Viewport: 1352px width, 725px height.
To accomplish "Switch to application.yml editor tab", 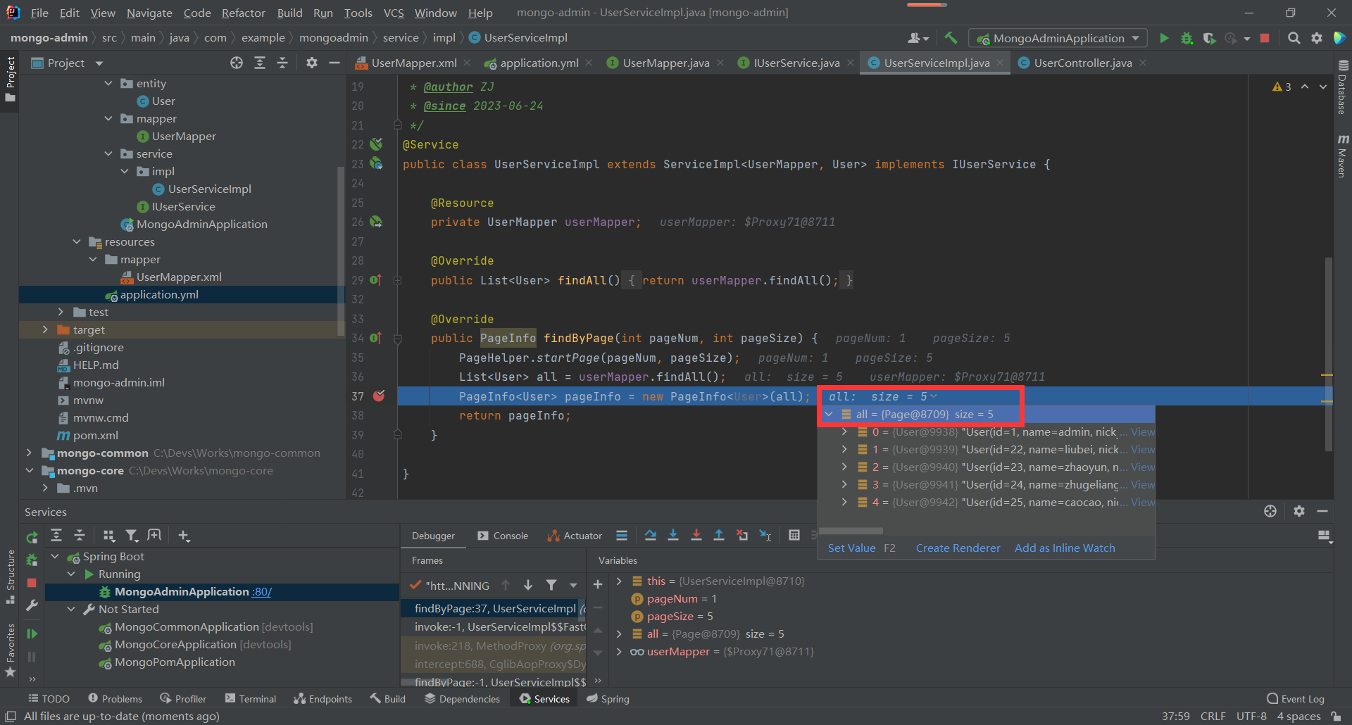I will point(539,63).
